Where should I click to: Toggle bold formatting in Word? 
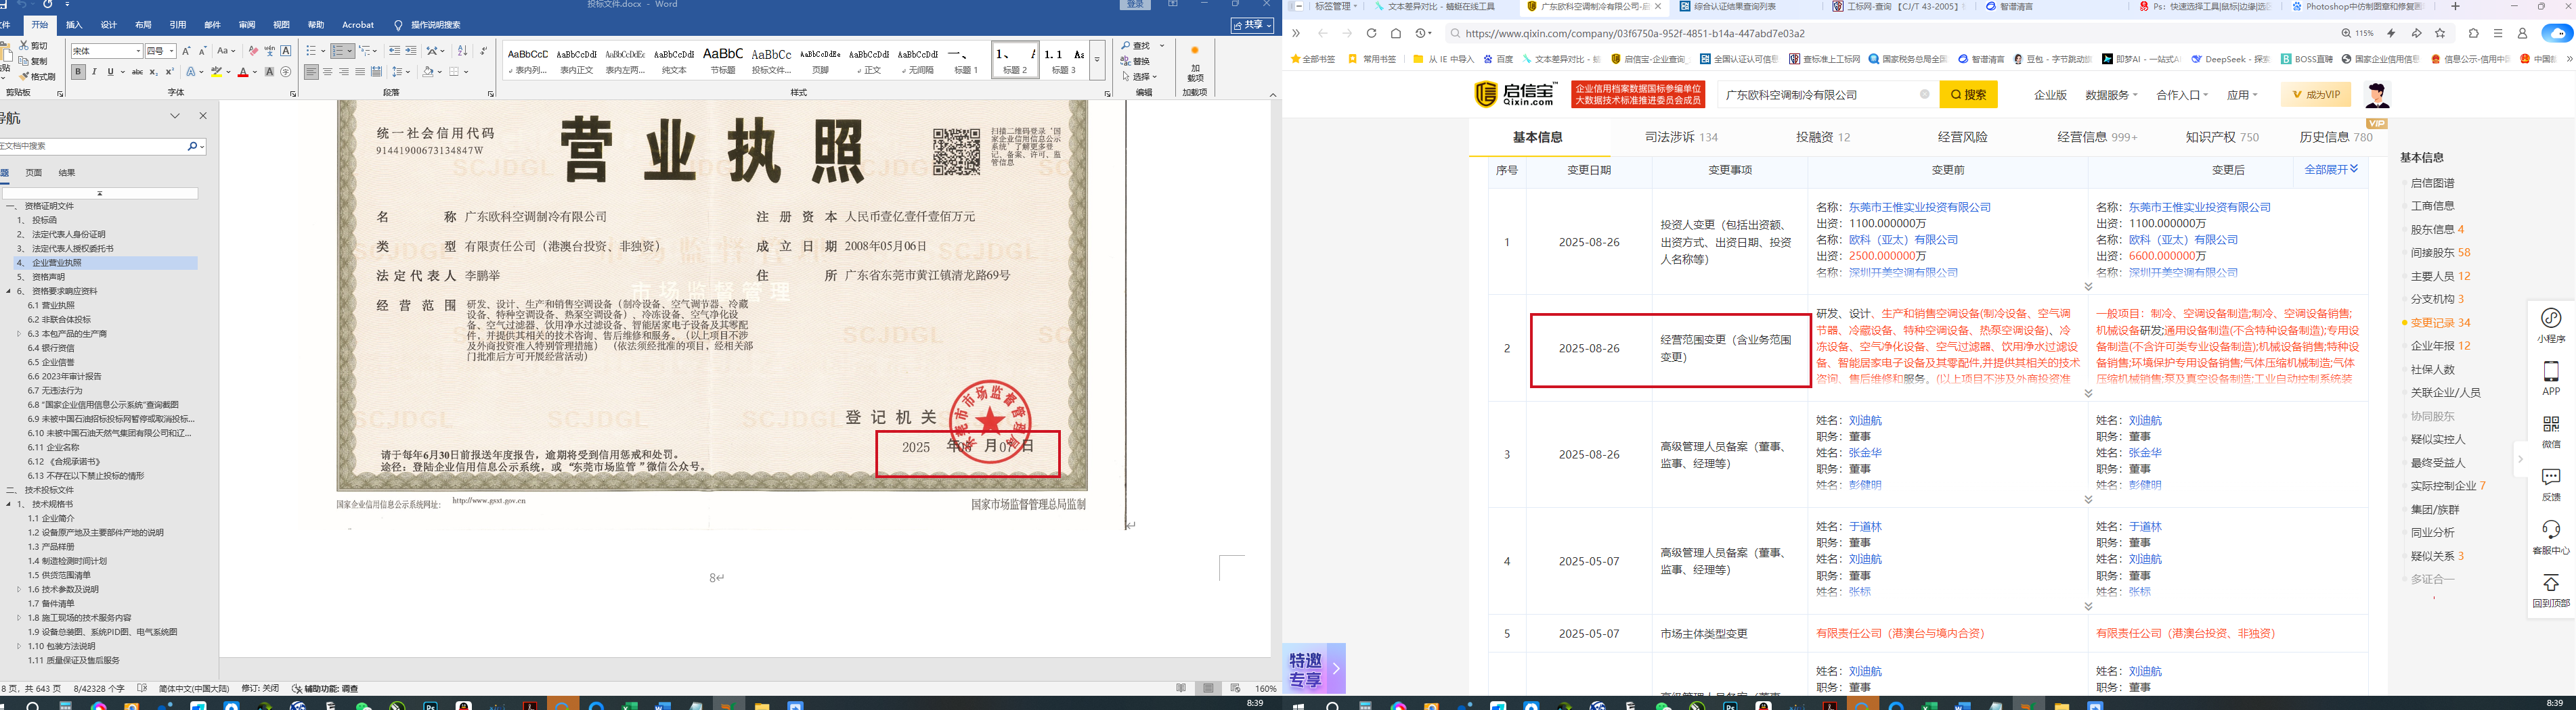pyautogui.click(x=78, y=72)
